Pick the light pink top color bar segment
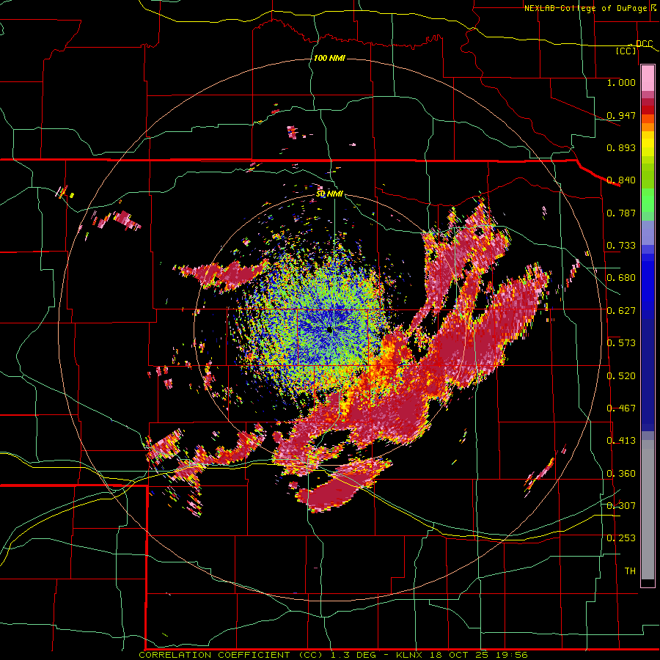Image resolution: width=660 pixels, height=660 pixels. tap(648, 78)
